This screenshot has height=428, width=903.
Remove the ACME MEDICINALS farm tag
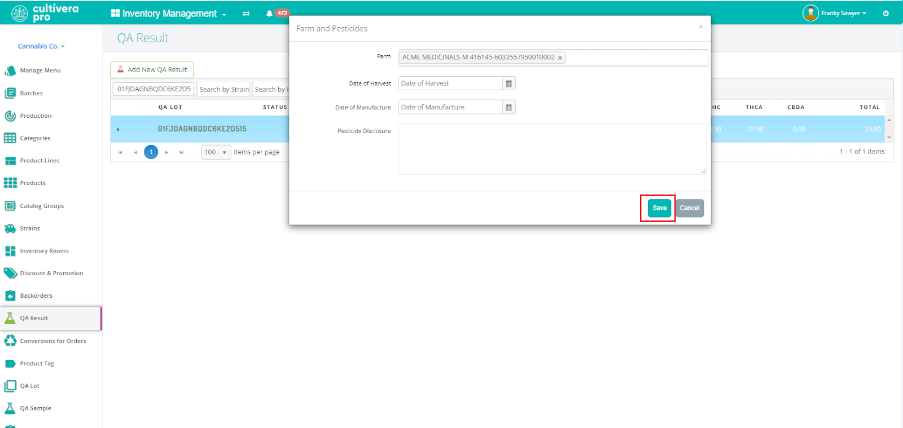[x=560, y=58]
